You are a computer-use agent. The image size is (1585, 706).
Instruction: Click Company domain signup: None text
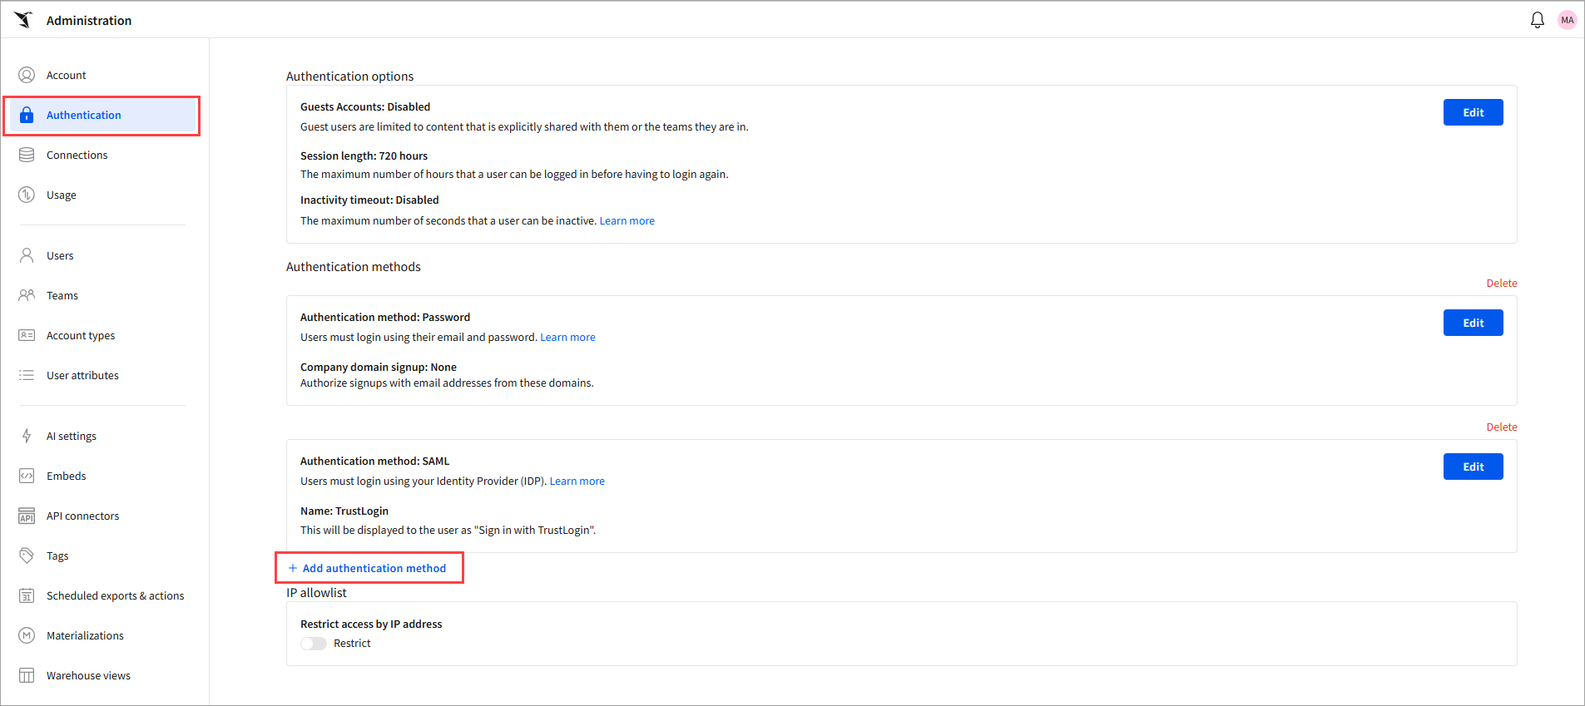379,367
